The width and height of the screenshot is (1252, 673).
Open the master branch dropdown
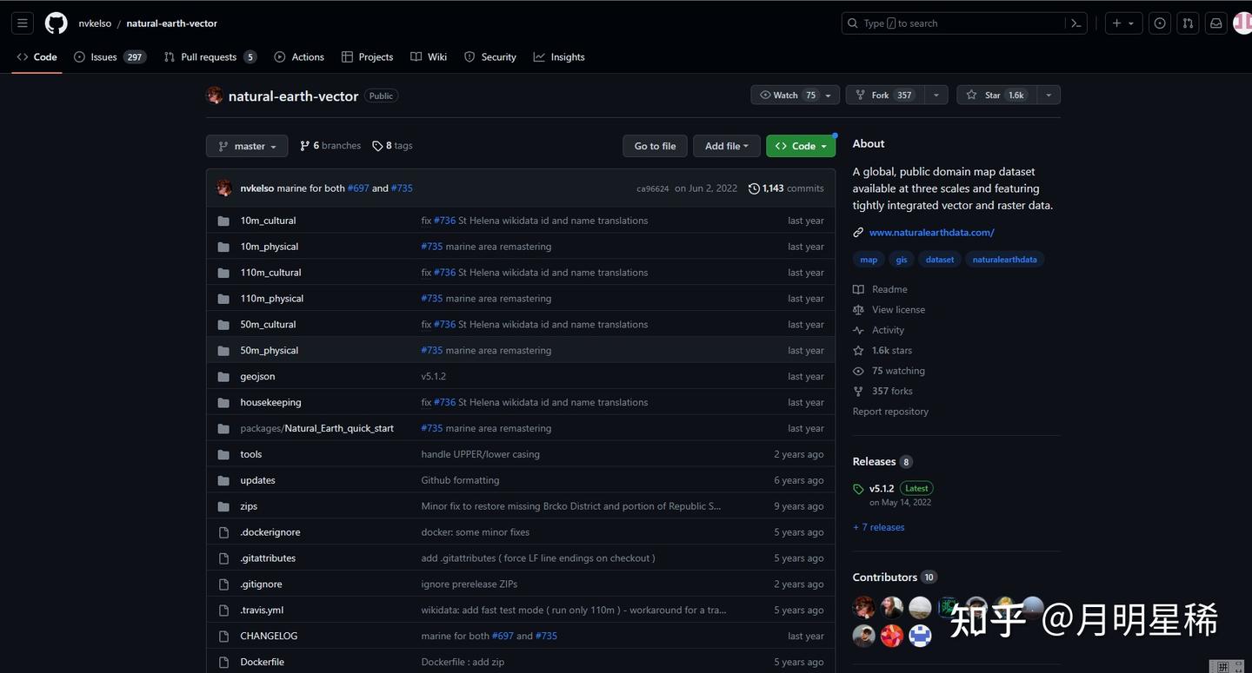click(x=247, y=146)
